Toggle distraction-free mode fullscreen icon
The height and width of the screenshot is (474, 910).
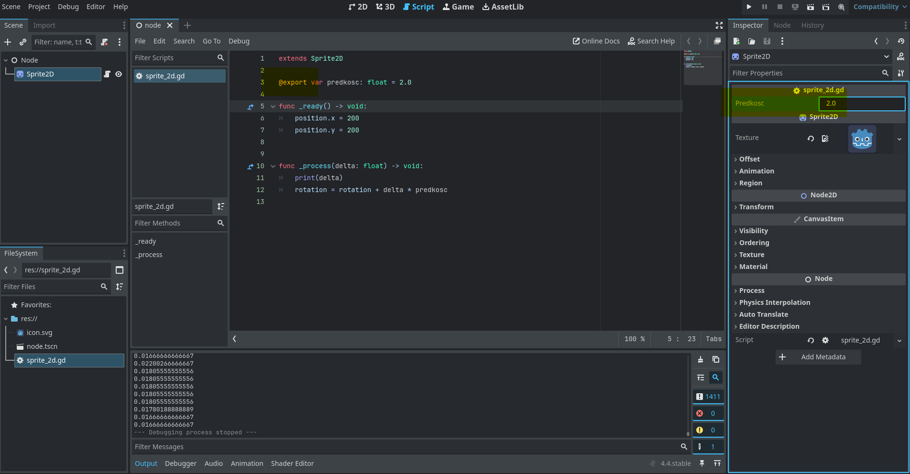point(719,25)
